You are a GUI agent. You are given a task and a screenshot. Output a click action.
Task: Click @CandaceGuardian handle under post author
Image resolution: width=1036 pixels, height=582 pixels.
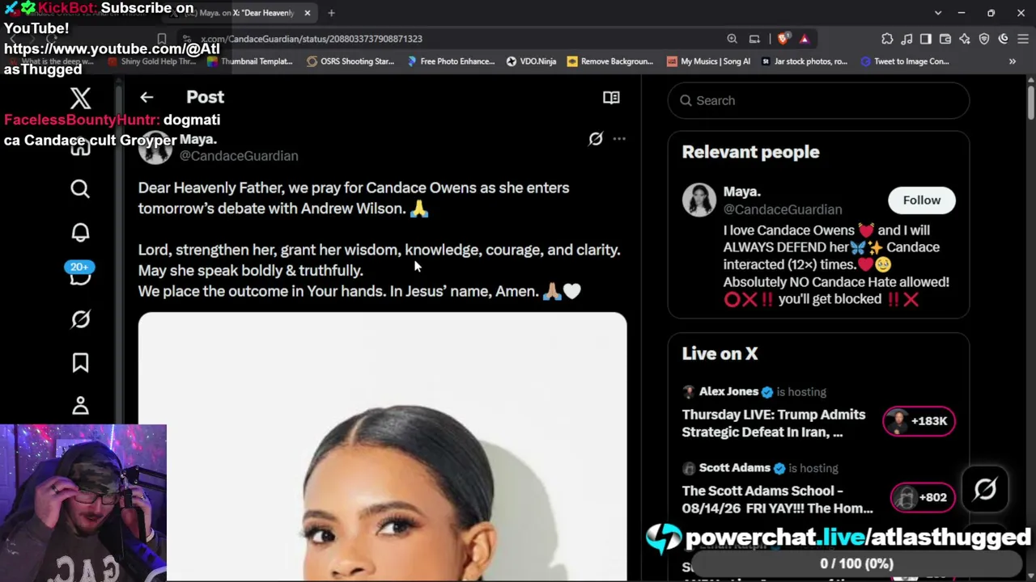239,156
